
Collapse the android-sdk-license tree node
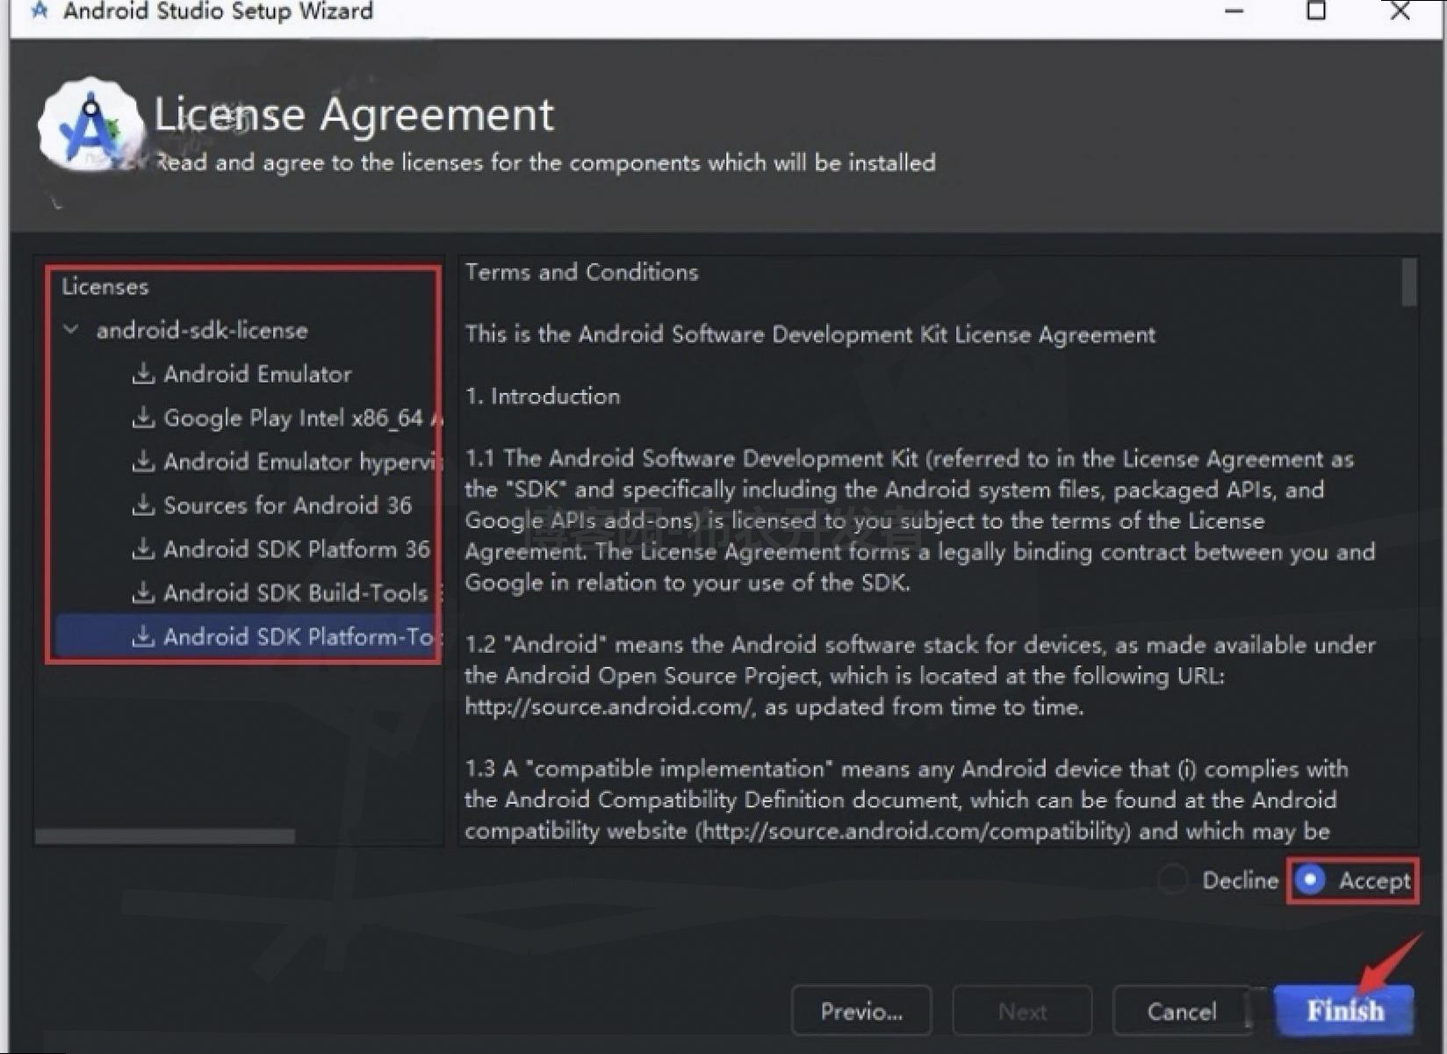[72, 330]
